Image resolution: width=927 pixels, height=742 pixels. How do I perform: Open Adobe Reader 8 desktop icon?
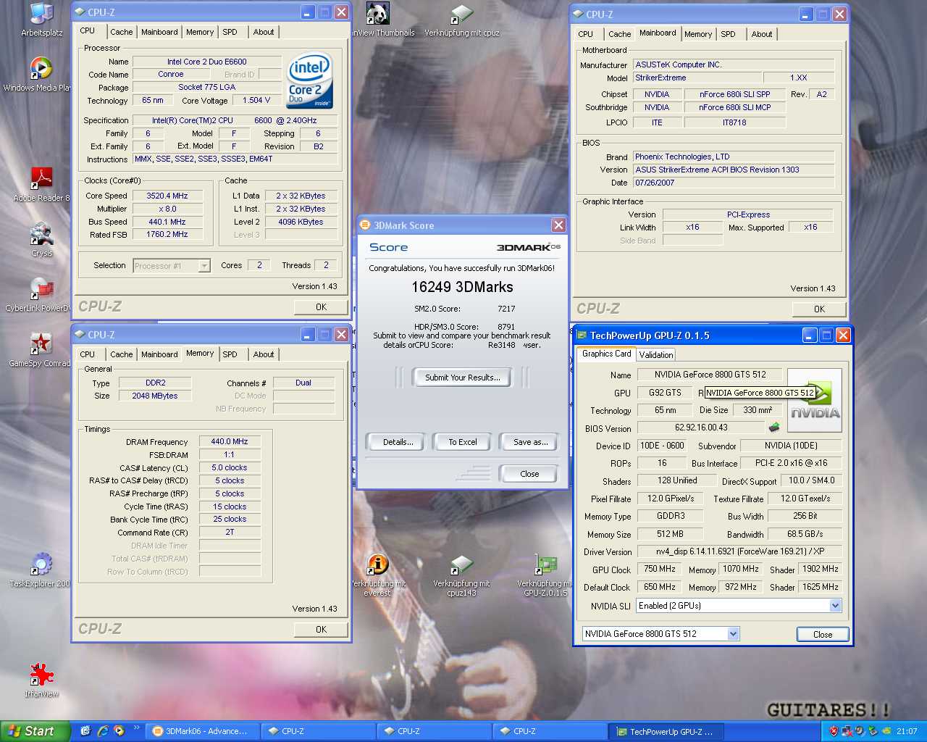click(x=41, y=184)
